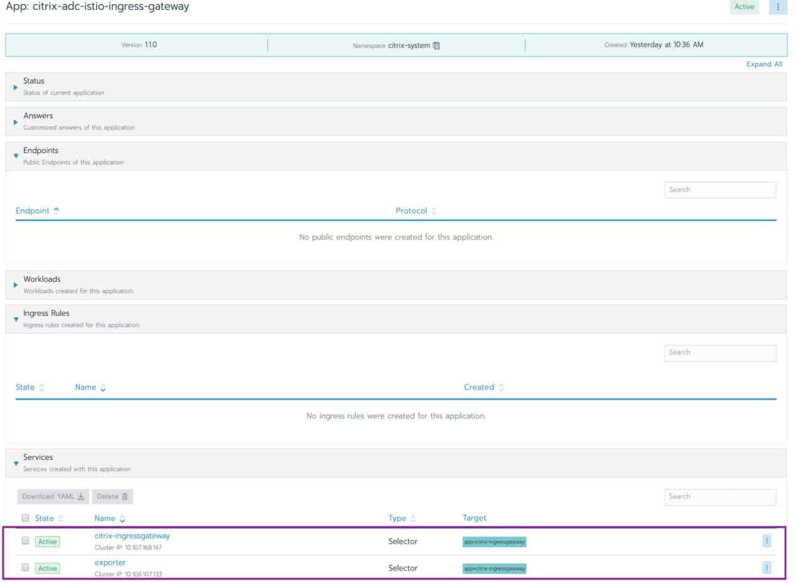
Task: Expand the Workloads section
Action: 16,285
